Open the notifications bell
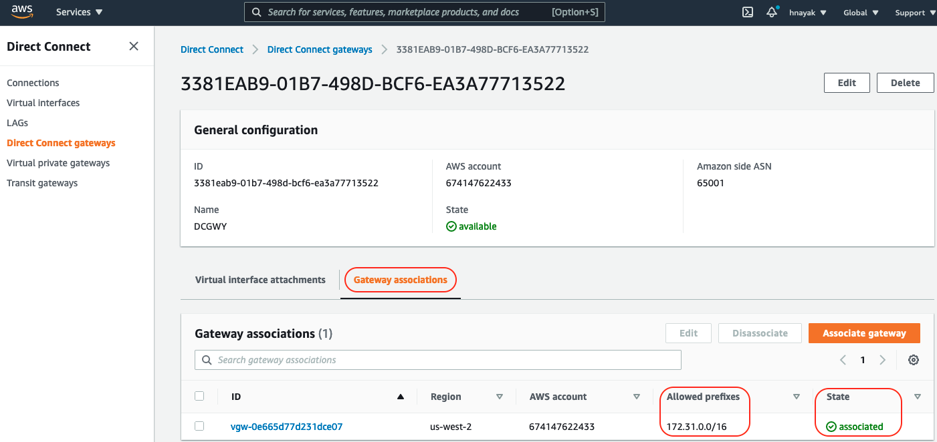 pos(772,12)
